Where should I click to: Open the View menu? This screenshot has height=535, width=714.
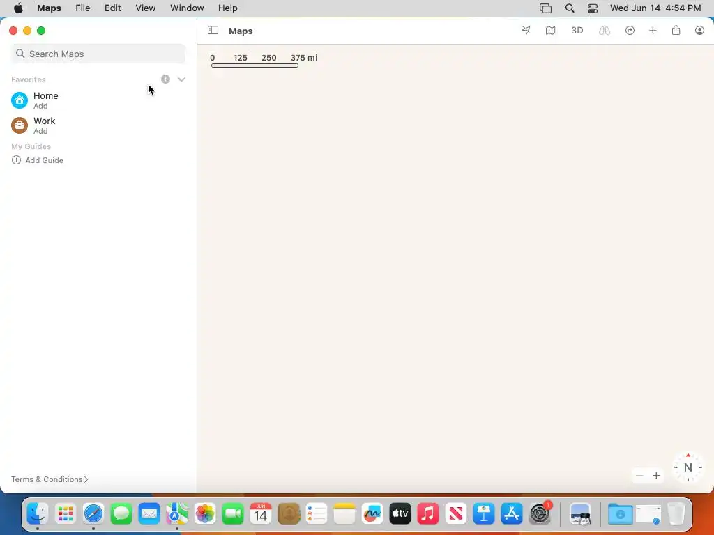pos(145,8)
